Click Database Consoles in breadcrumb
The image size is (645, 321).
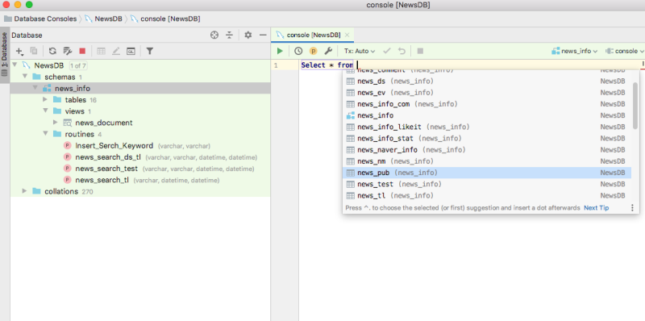point(40,19)
